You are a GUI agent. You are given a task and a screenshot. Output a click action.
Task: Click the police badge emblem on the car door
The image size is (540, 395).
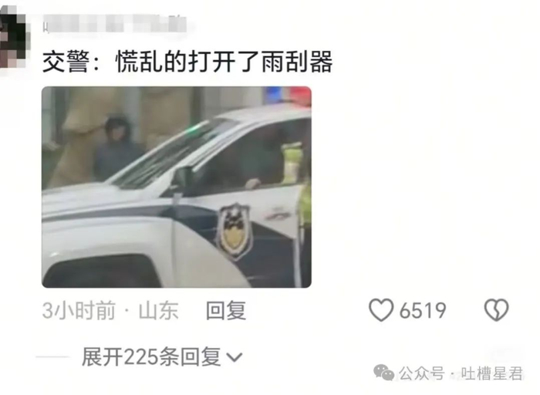[235, 231]
